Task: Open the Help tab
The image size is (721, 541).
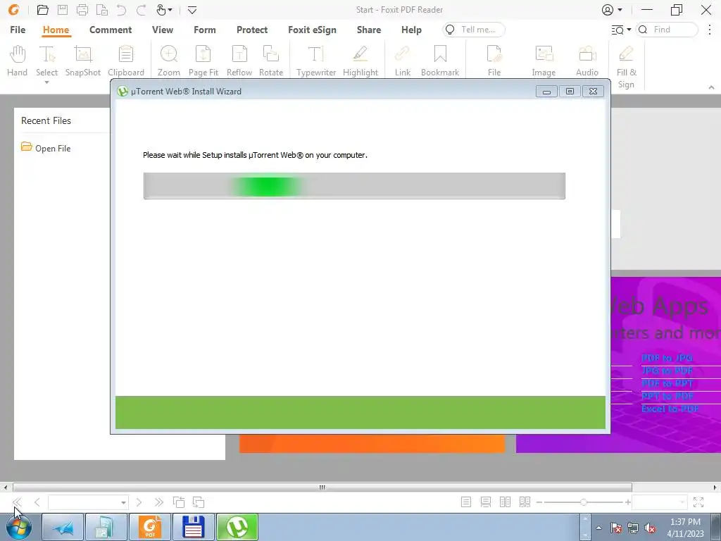Action: [x=411, y=30]
